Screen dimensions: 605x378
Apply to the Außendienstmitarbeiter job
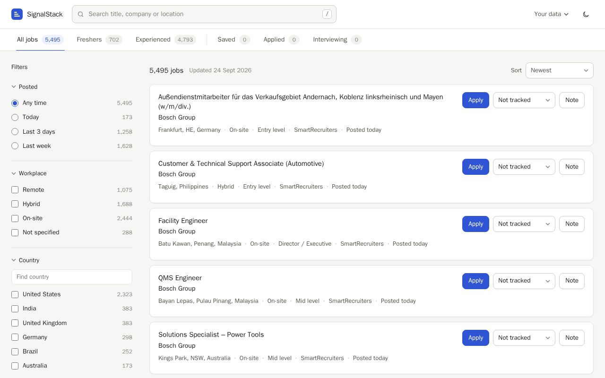click(x=475, y=100)
